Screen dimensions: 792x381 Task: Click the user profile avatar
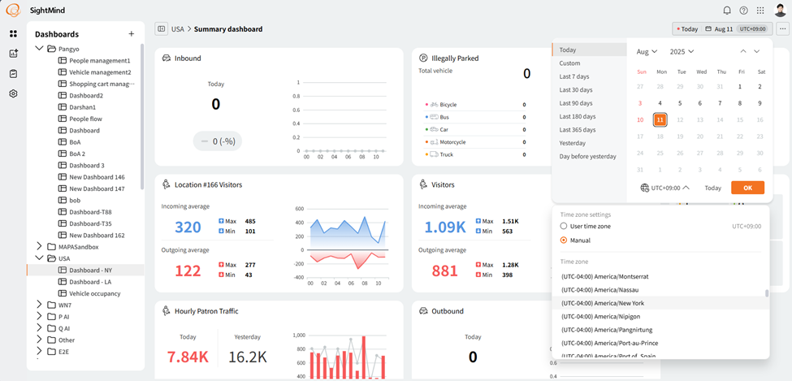click(780, 11)
